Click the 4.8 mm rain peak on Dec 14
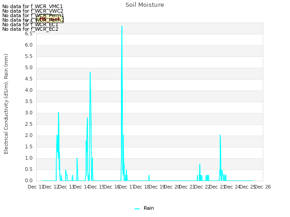This screenshot has width=290, height=217. pyautogui.click(x=90, y=73)
